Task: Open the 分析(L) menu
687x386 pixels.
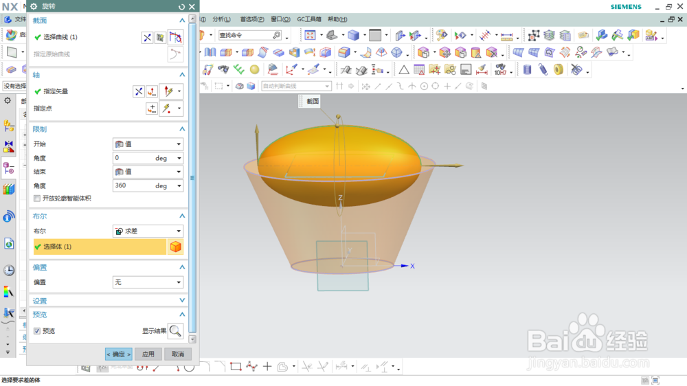Action: (221, 19)
